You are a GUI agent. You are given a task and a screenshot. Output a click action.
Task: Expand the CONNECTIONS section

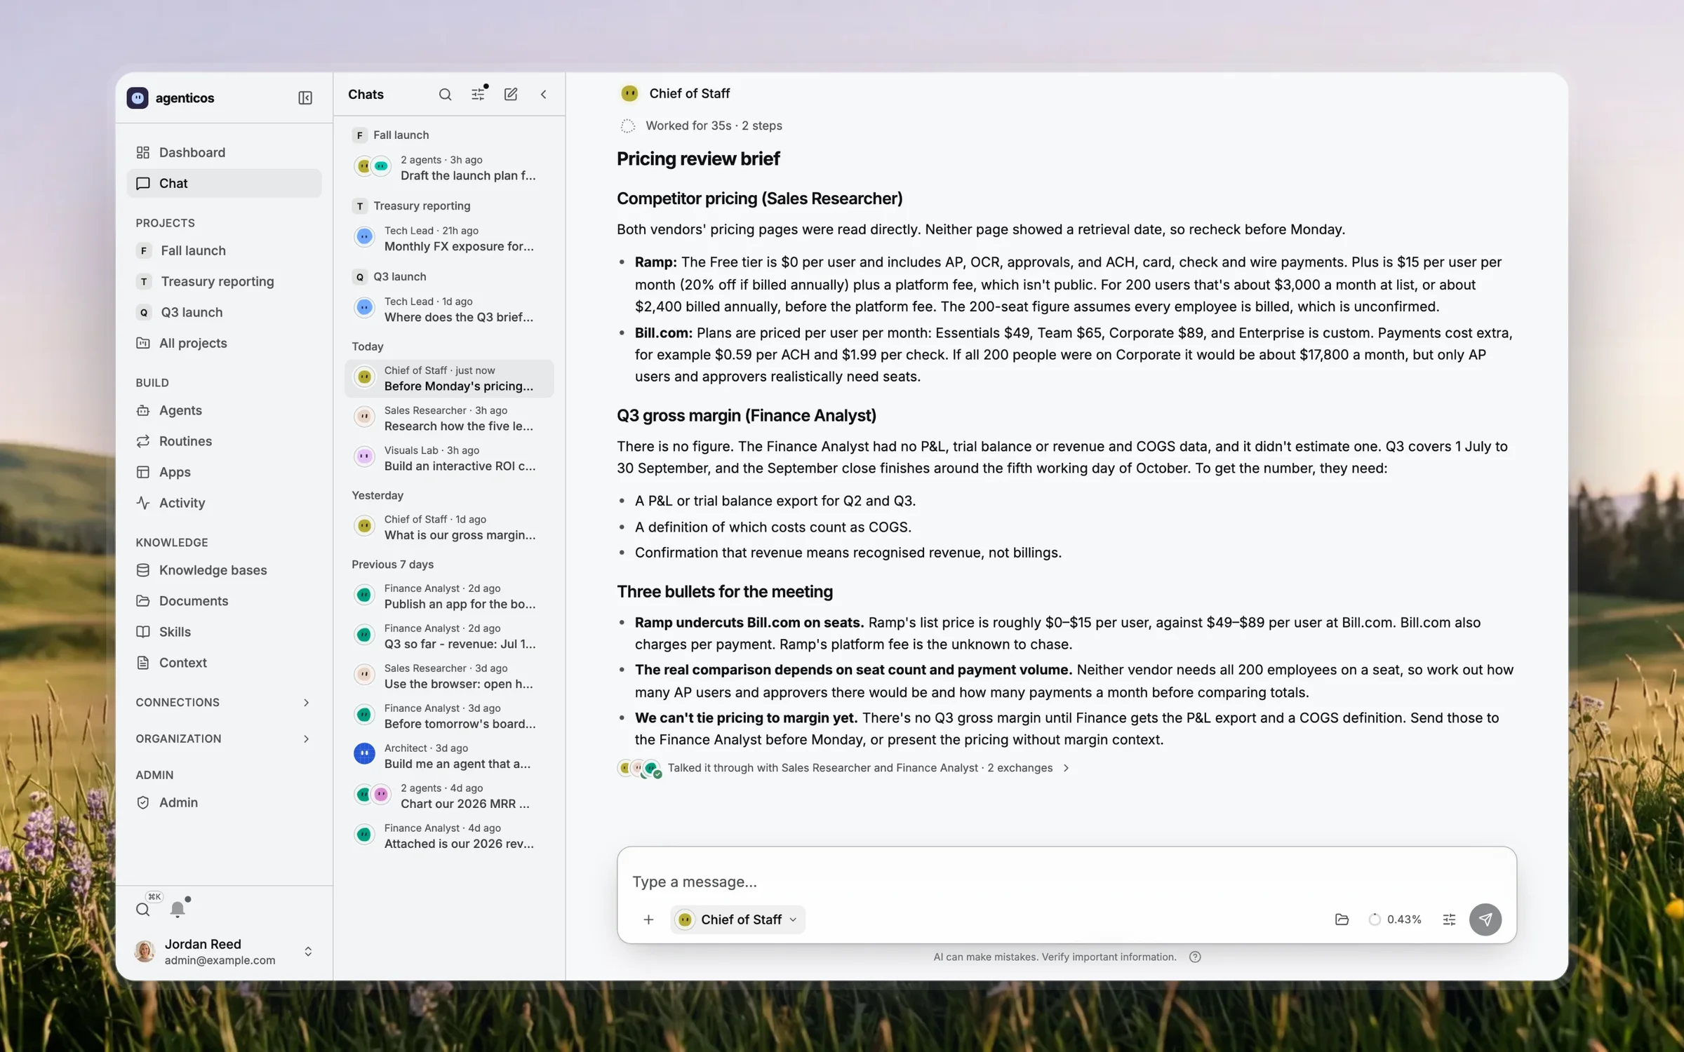coord(223,702)
